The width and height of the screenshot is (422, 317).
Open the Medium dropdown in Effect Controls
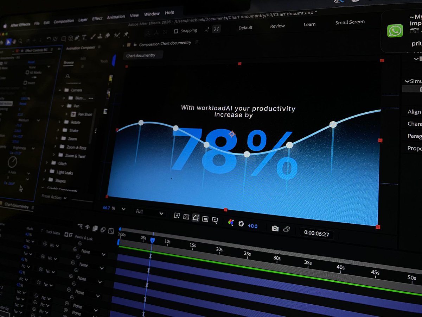[x=29, y=120]
